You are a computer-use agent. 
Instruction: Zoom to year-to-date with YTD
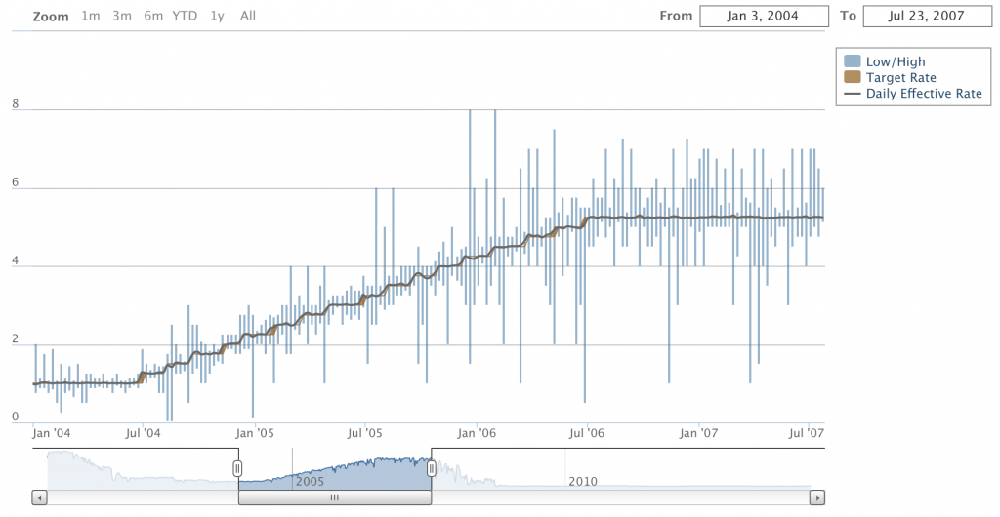[x=184, y=16]
